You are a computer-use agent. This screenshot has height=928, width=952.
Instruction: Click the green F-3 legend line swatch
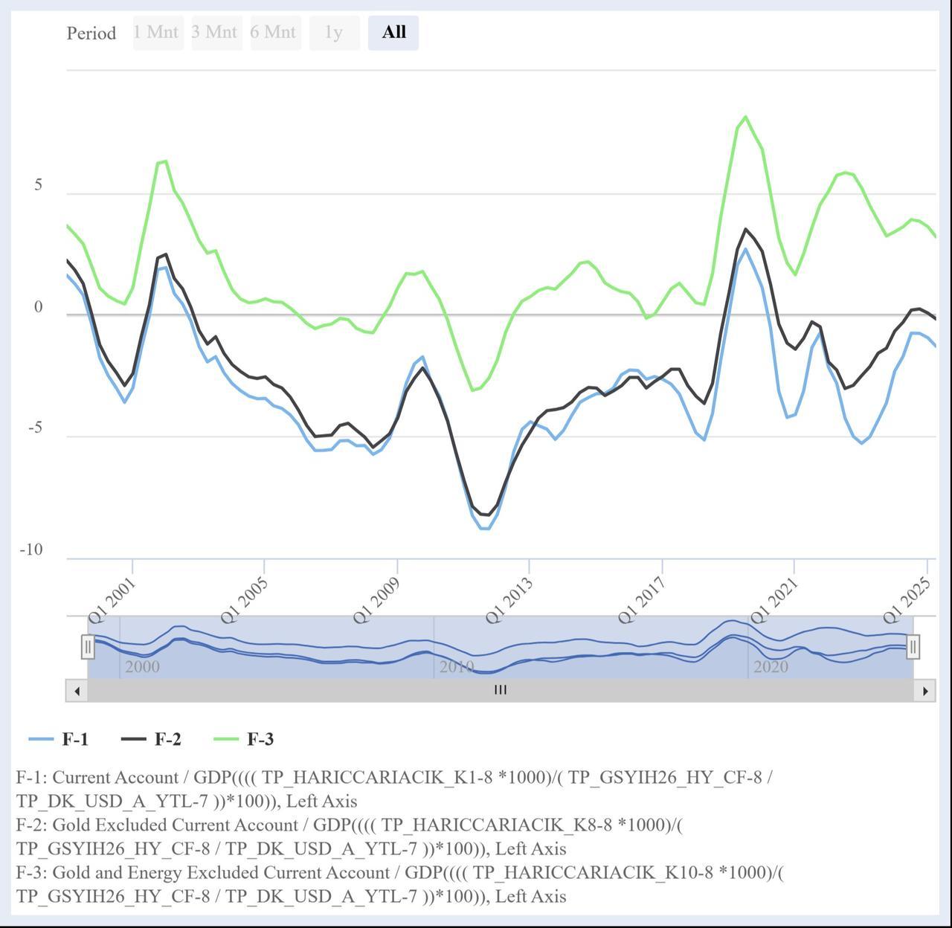pyautogui.click(x=225, y=739)
